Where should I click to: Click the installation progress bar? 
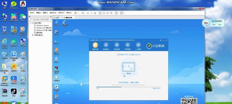[x=128, y=87]
